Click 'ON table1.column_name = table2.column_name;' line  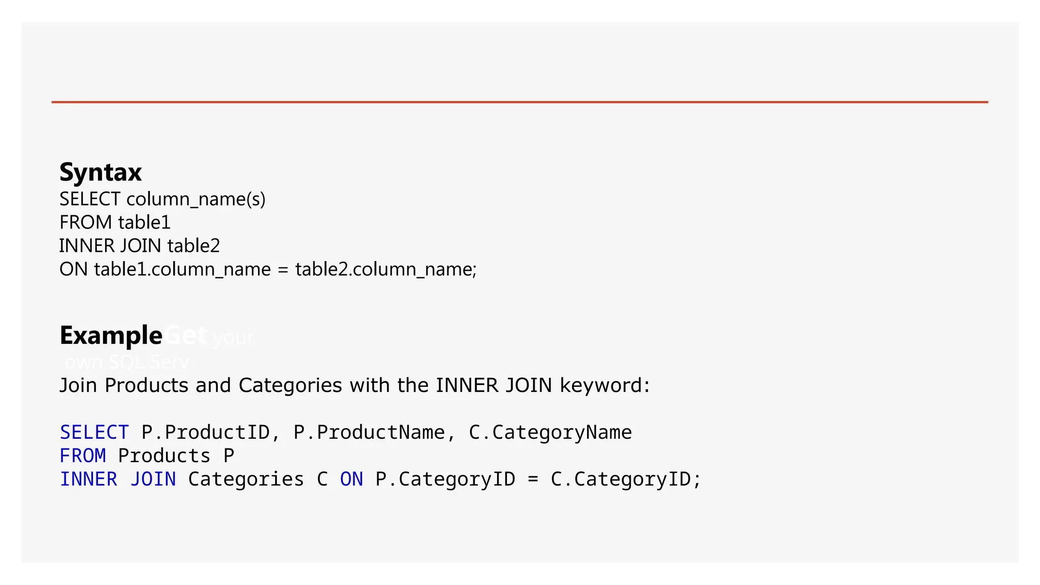(268, 269)
